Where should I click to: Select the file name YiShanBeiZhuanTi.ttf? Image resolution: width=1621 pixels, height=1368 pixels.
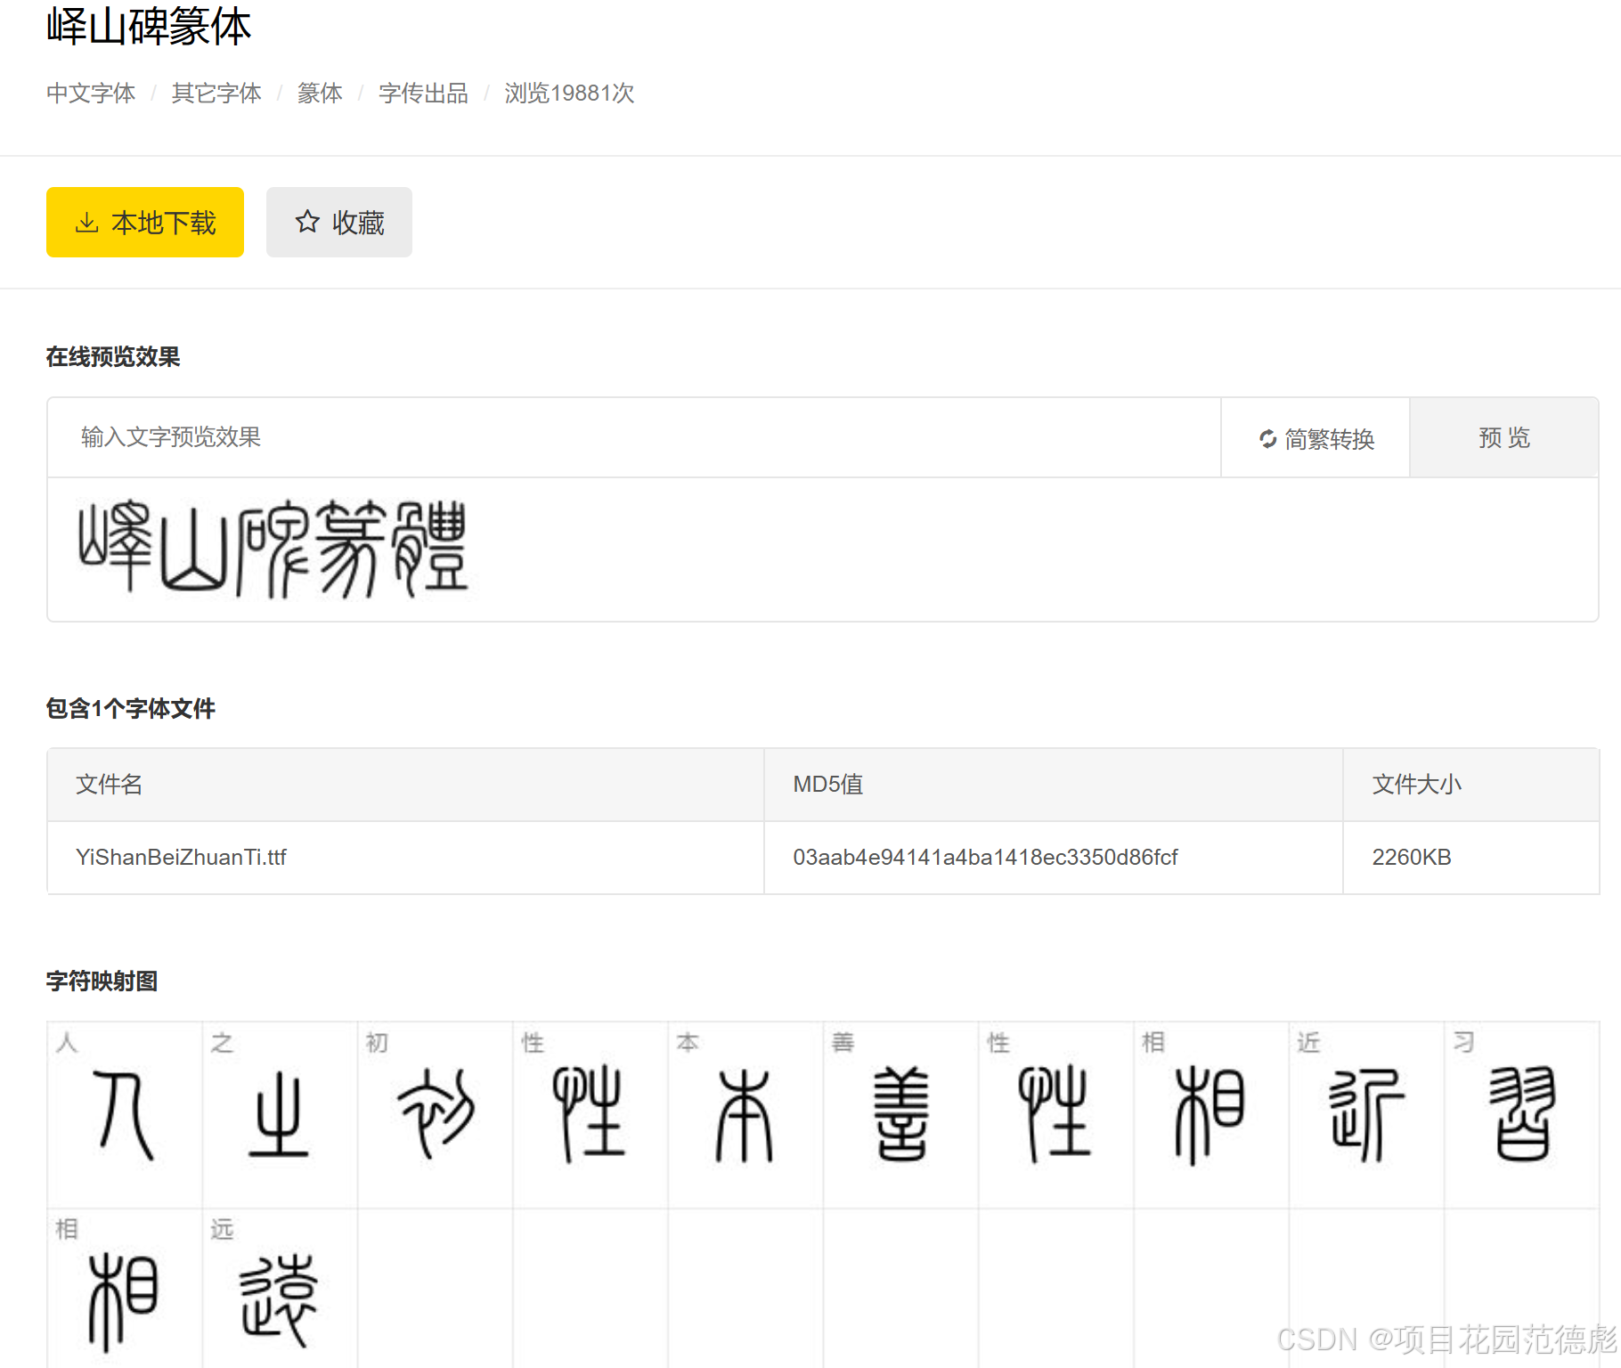pyautogui.click(x=181, y=858)
